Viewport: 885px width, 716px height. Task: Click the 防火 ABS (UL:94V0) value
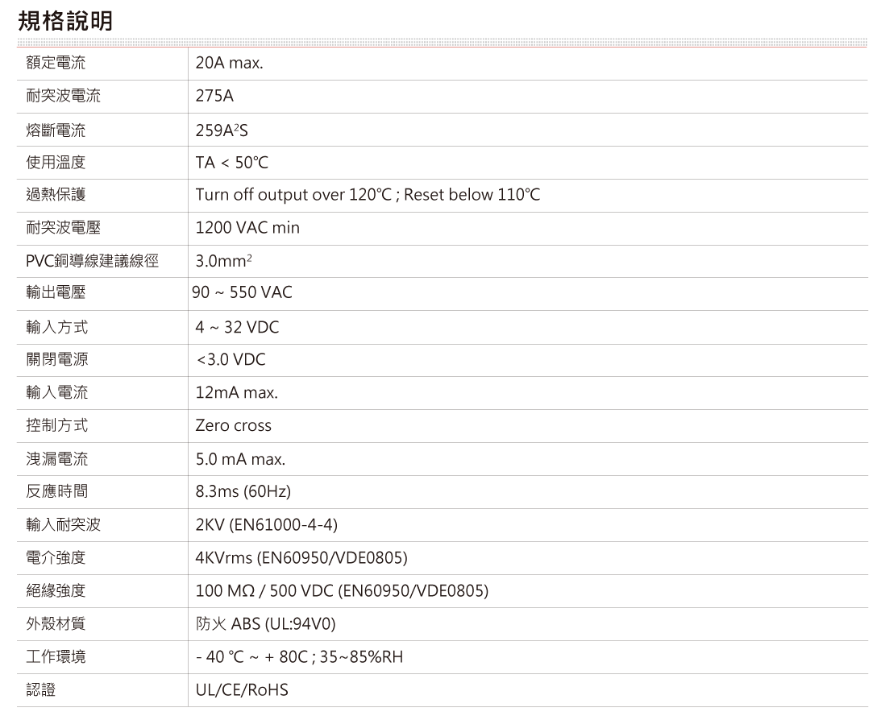pyautogui.click(x=265, y=624)
